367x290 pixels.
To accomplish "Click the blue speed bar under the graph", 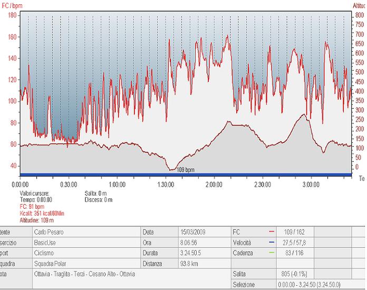I will click(x=185, y=175).
